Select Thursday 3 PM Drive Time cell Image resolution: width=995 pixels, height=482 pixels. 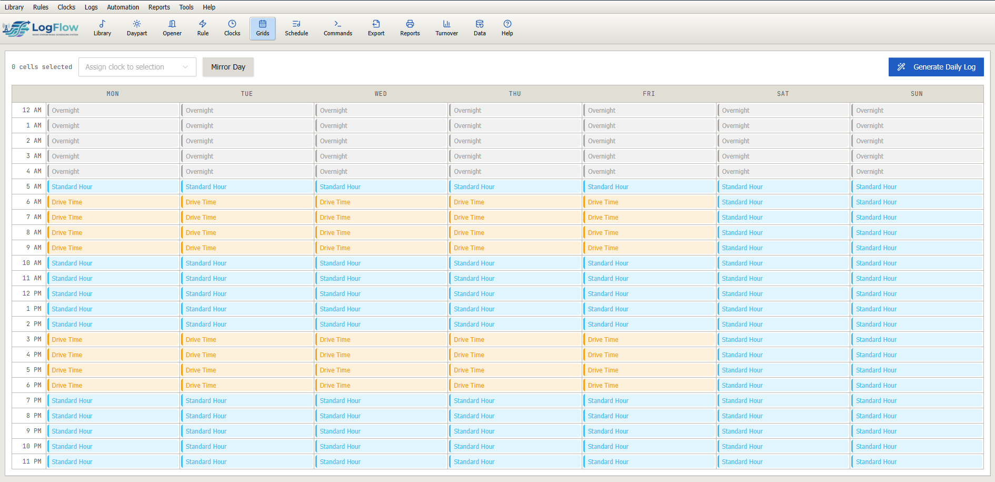click(515, 339)
